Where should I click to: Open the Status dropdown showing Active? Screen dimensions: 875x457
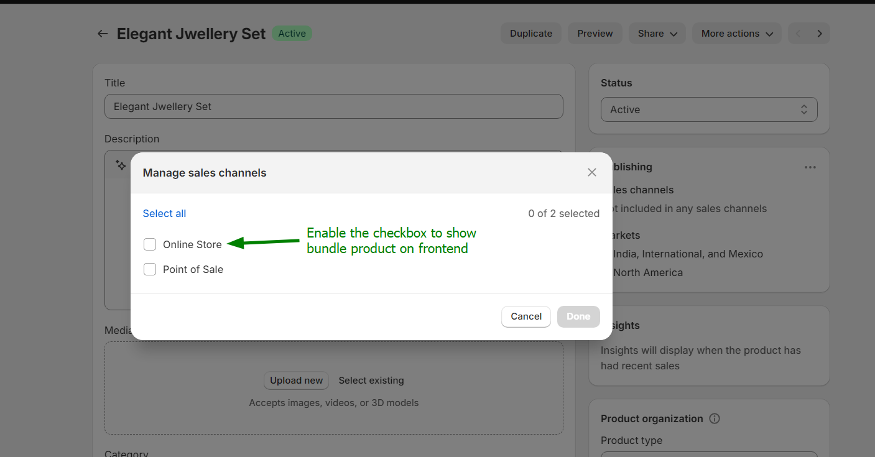click(x=709, y=109)
